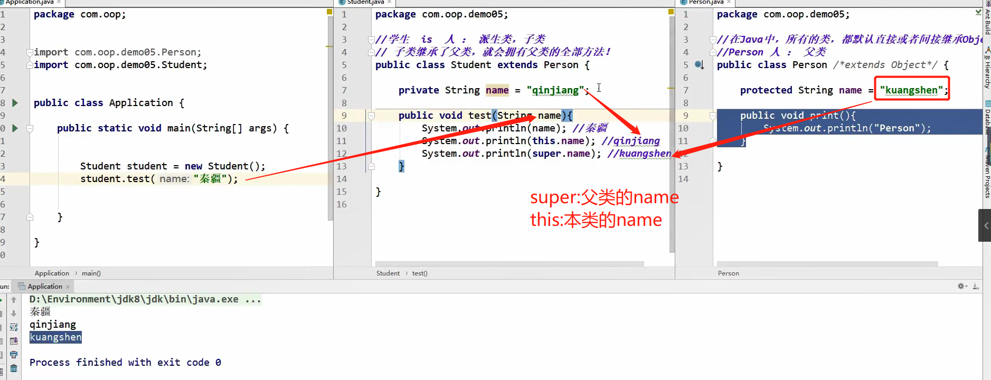This screenshot has width=991, height=380.
Task: Click the test method fold end marker
Action: tap(371, 166)
